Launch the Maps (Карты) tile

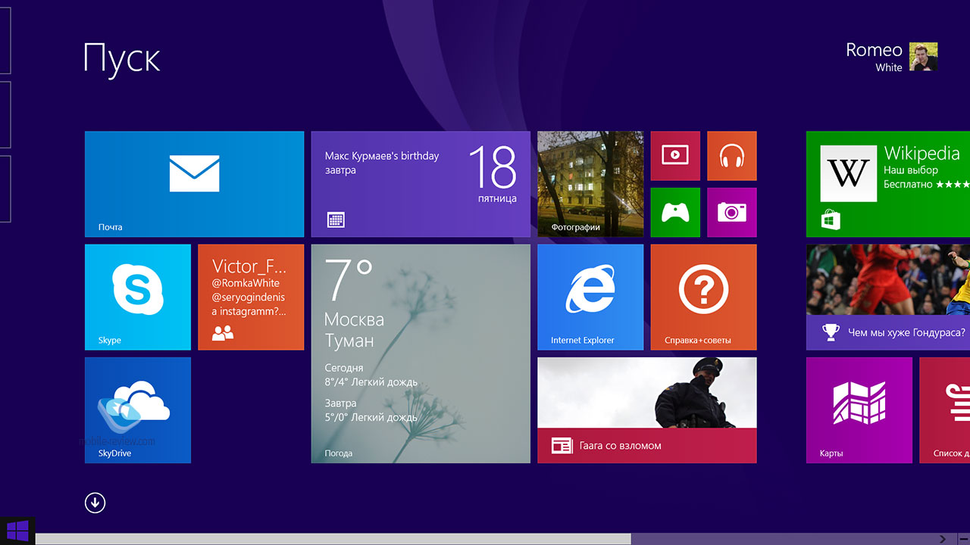(x=859, y=410)
